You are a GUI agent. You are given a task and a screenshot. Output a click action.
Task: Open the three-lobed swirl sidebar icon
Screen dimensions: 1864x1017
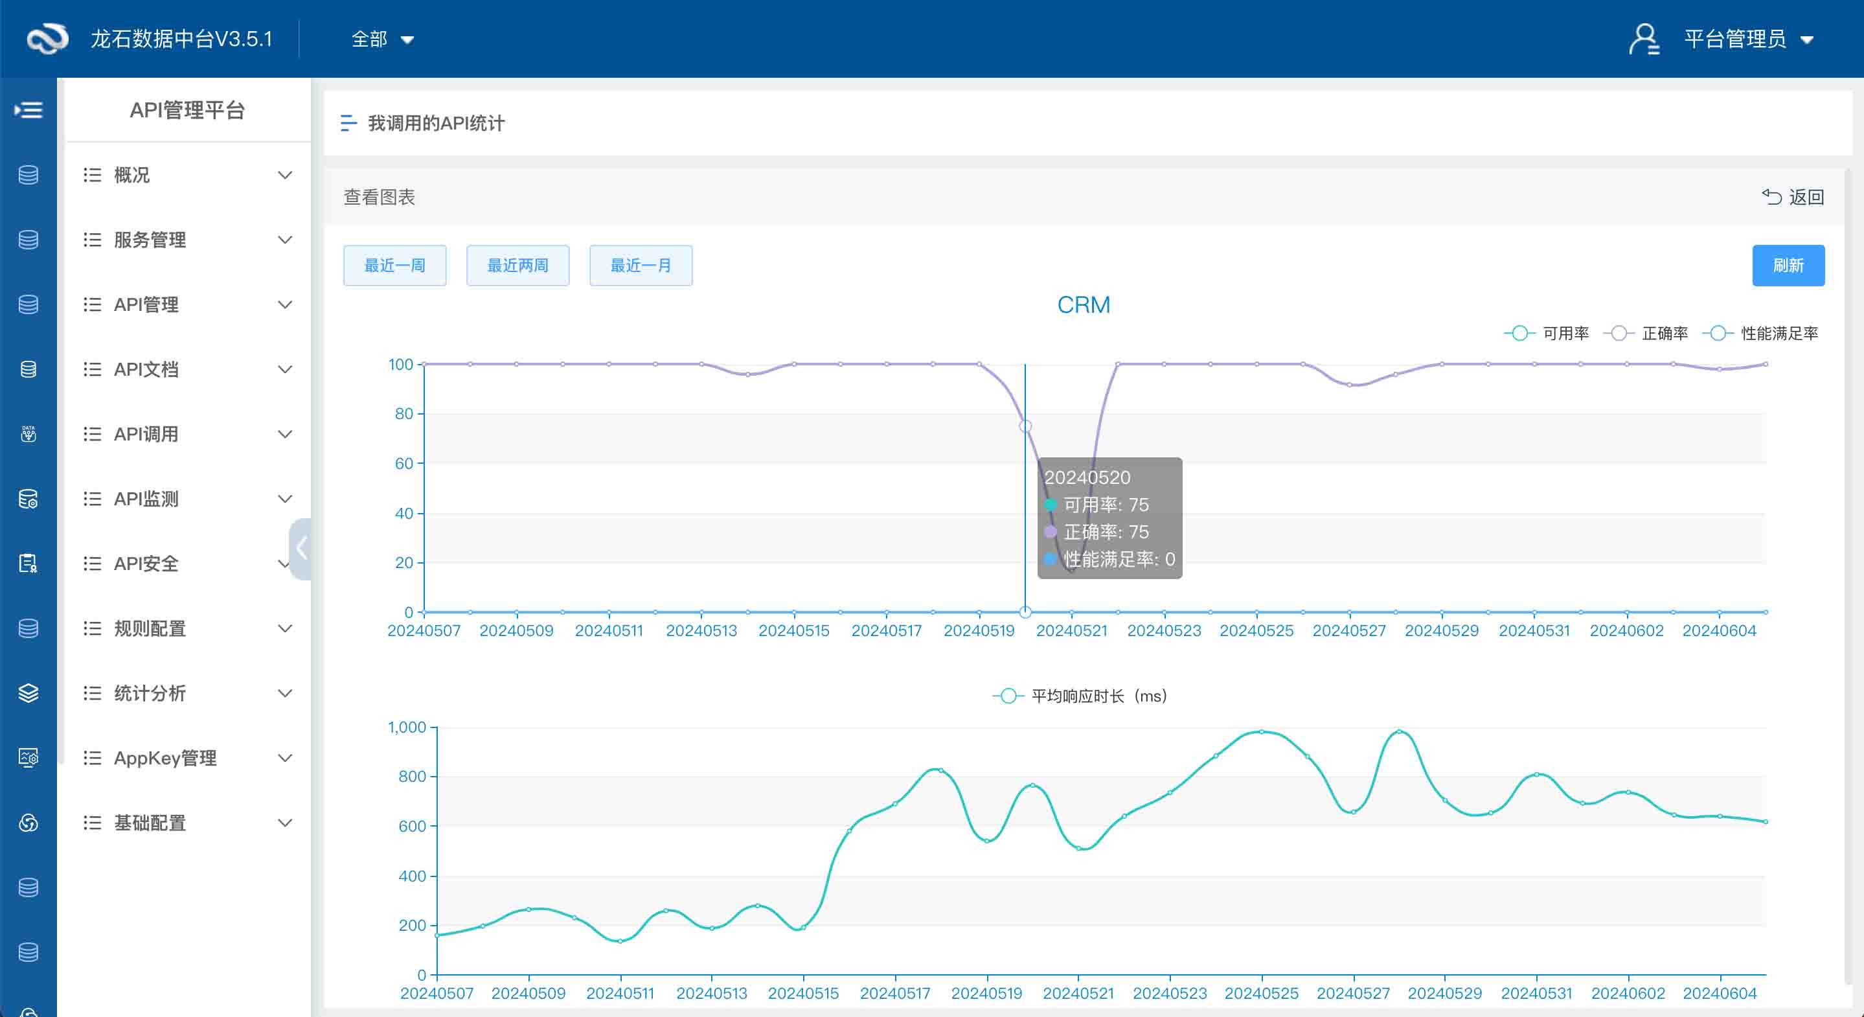tap(28, 823)
